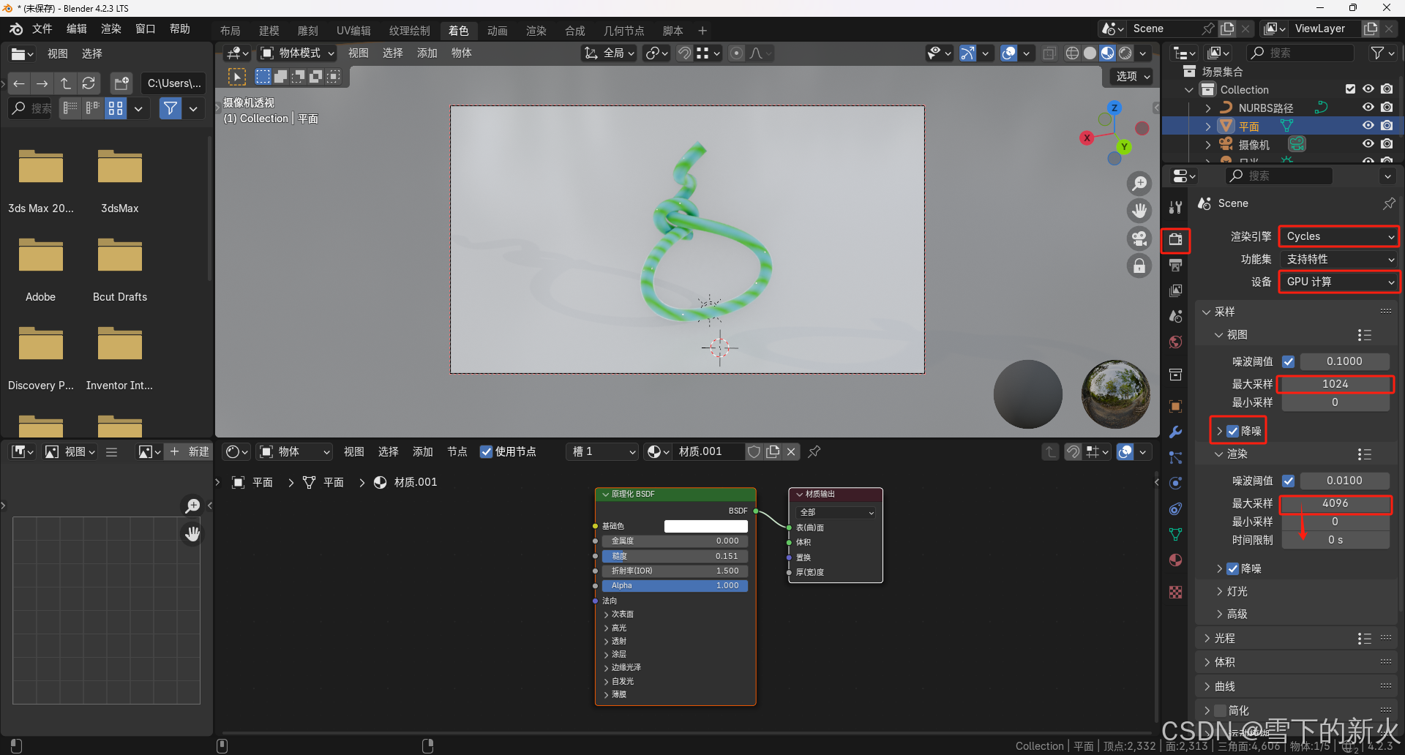Expand the 体积 panel
Image resolution: width=1405 pixels, height=755 pixels.
click(x=1224, y=662)
